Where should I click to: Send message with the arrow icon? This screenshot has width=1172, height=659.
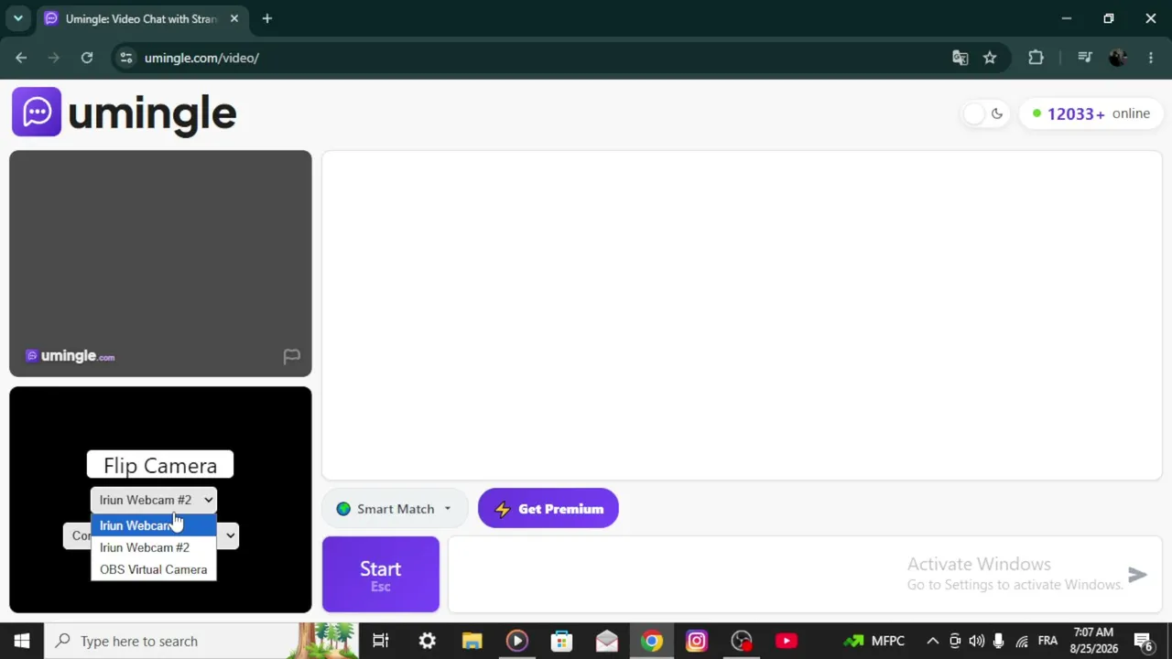pos(1137,575)
